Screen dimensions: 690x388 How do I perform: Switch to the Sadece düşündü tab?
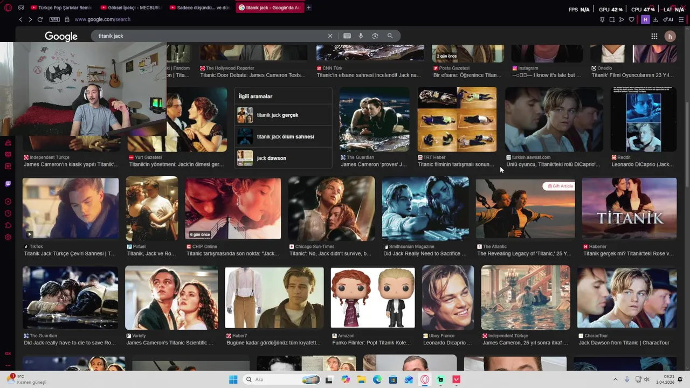click(200, 8)
